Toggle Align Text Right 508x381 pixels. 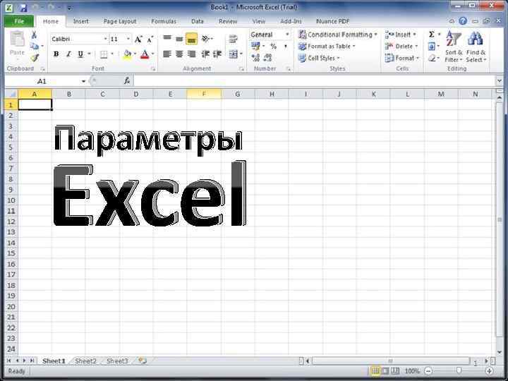191,54
